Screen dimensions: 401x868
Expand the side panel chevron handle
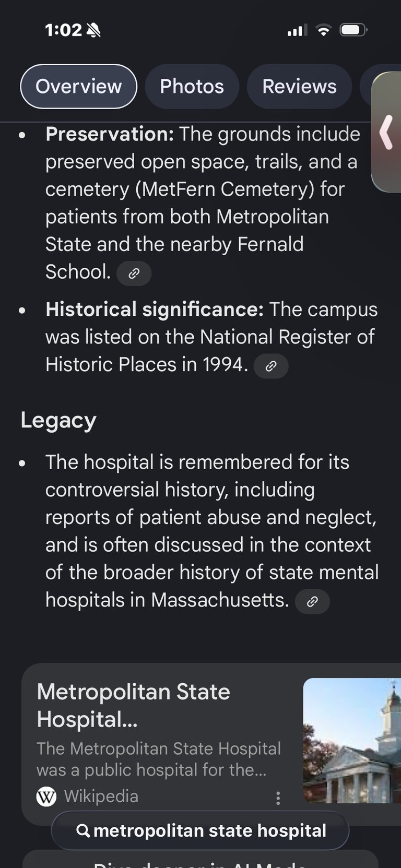[386, 132]
